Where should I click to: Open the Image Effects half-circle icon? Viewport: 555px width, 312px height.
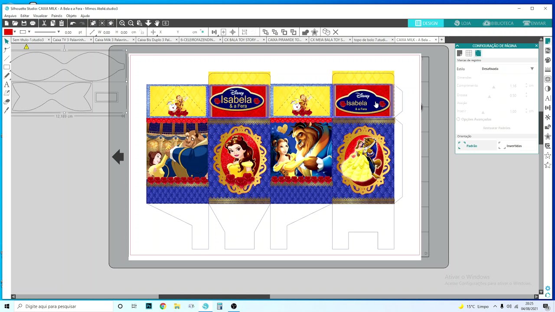pos(548,89)
